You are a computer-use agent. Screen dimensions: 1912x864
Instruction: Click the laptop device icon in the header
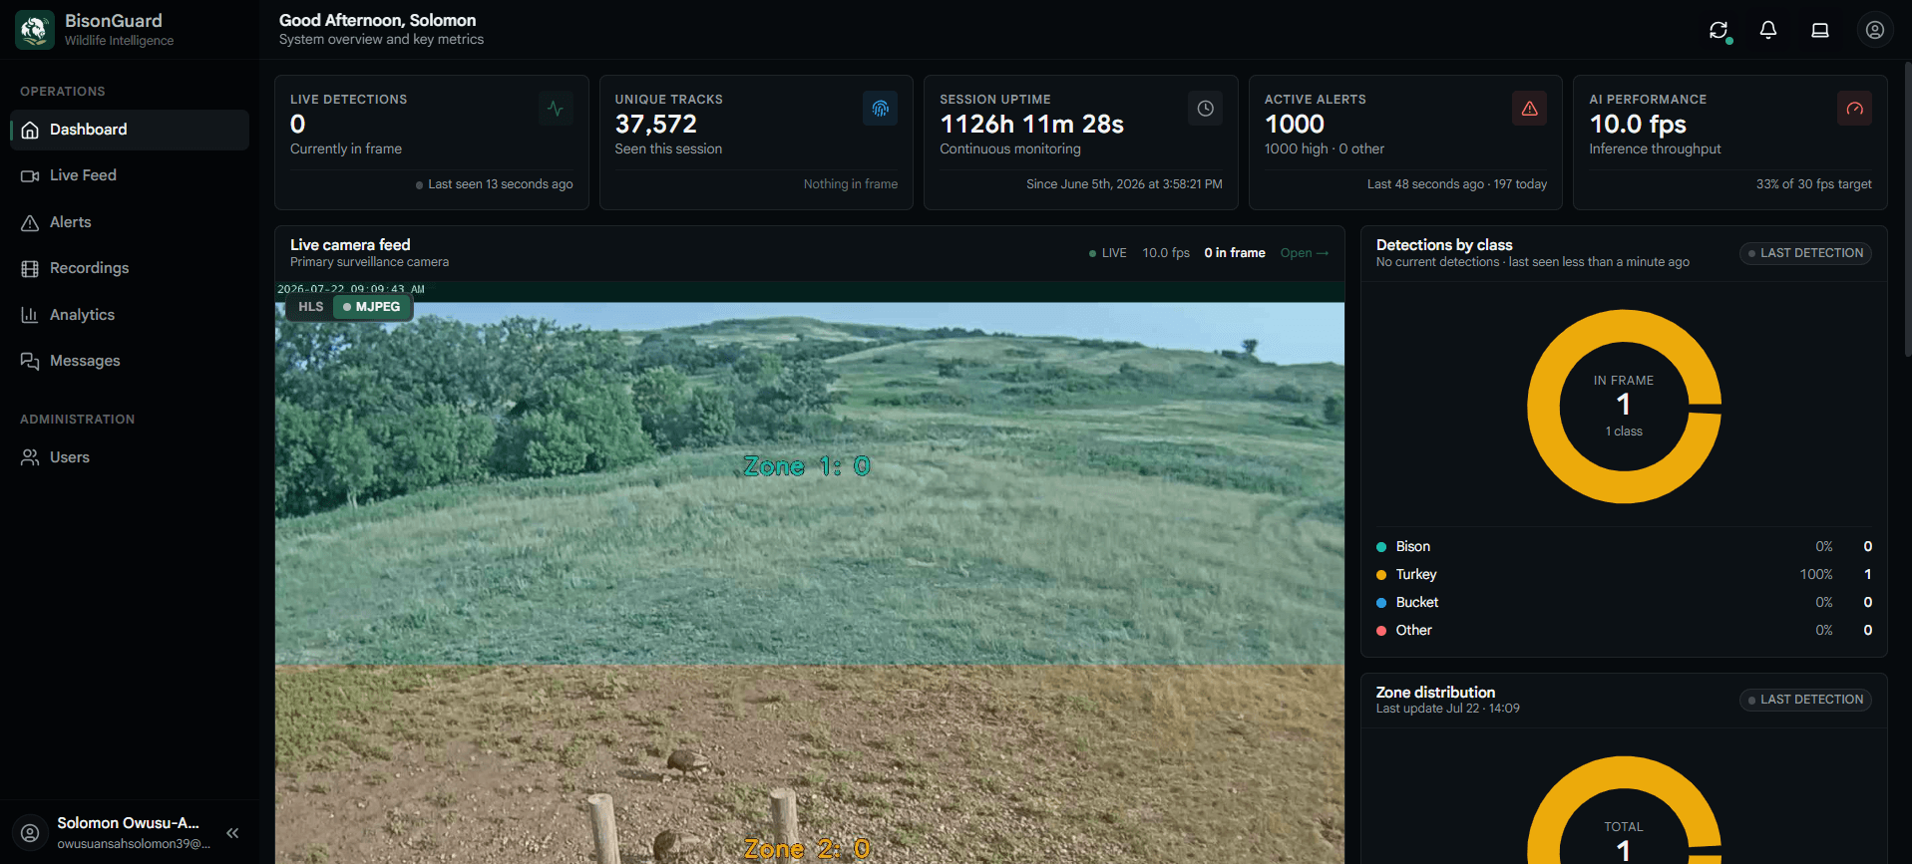[x=1820, y=30]
